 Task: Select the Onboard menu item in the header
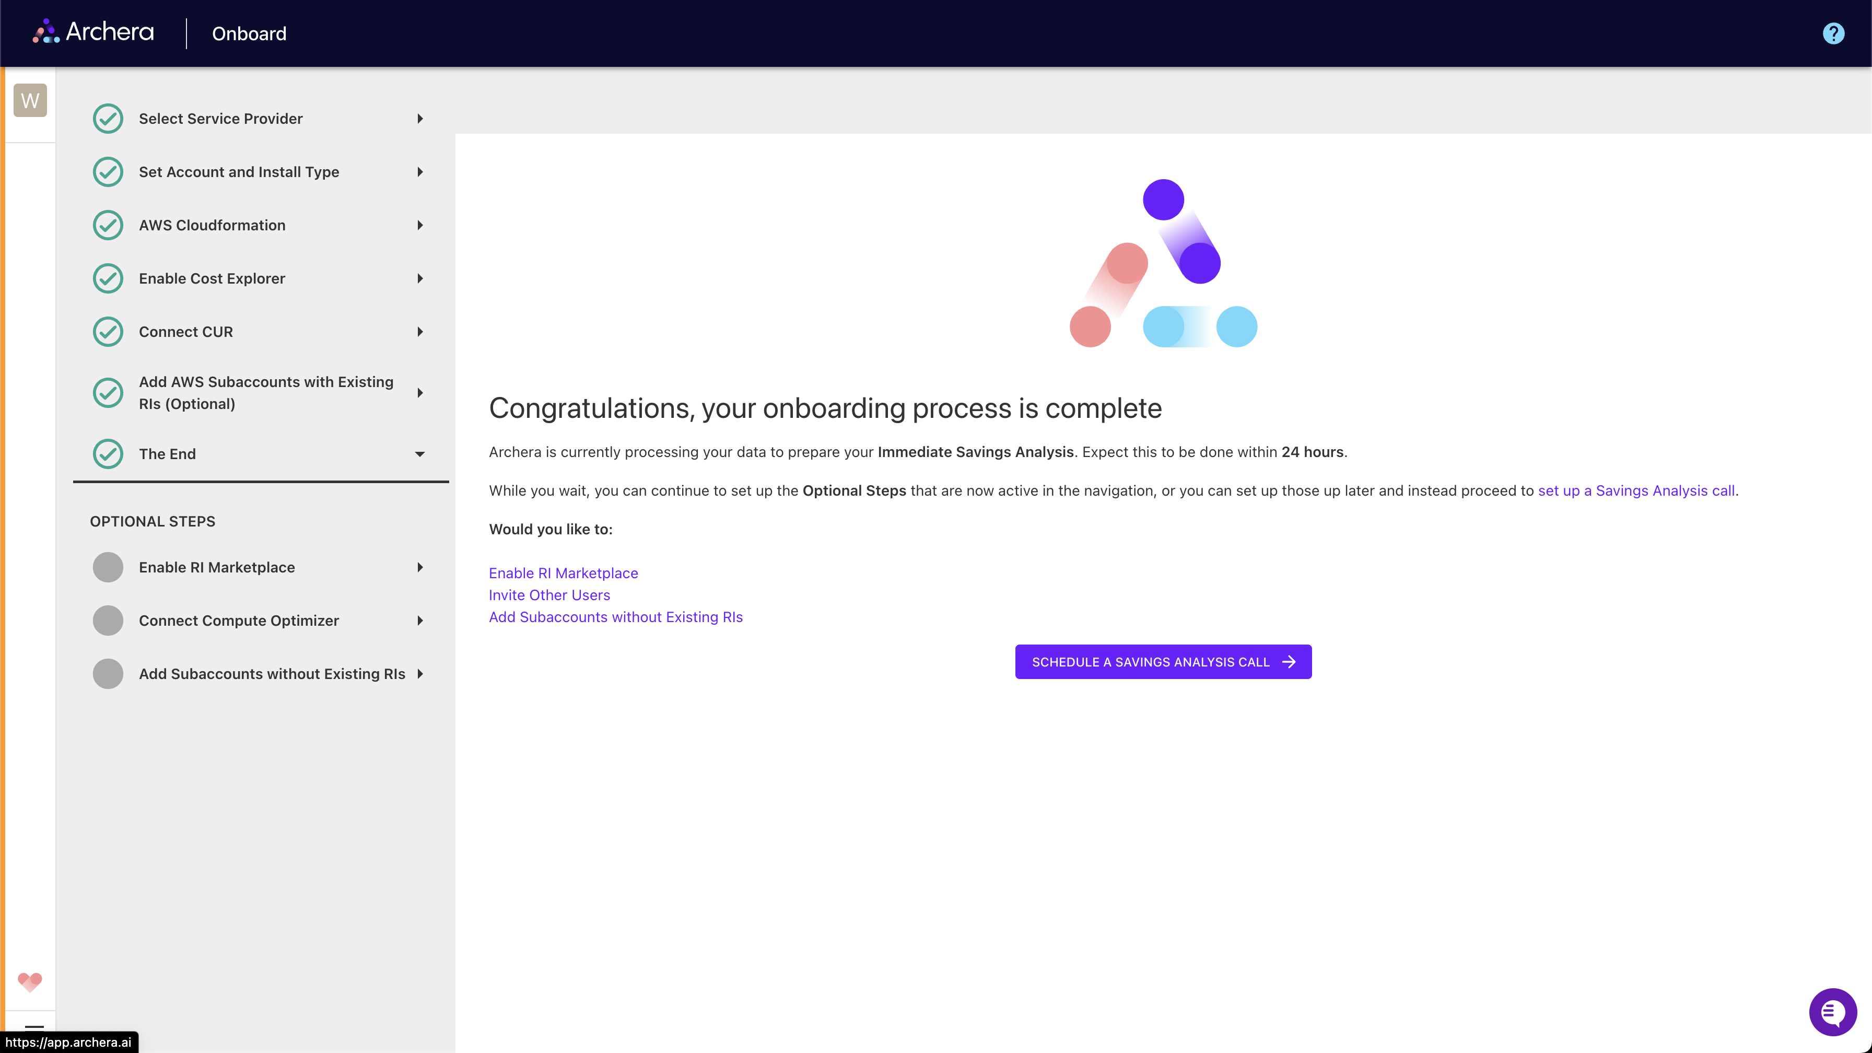pyautogui.click(x=249, y=33)
